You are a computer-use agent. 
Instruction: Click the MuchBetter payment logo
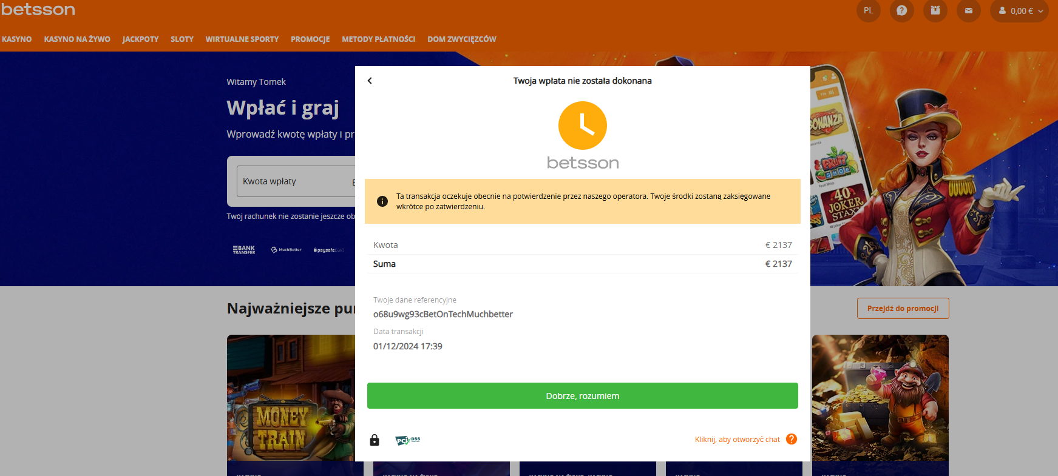(x=286, y=250)
